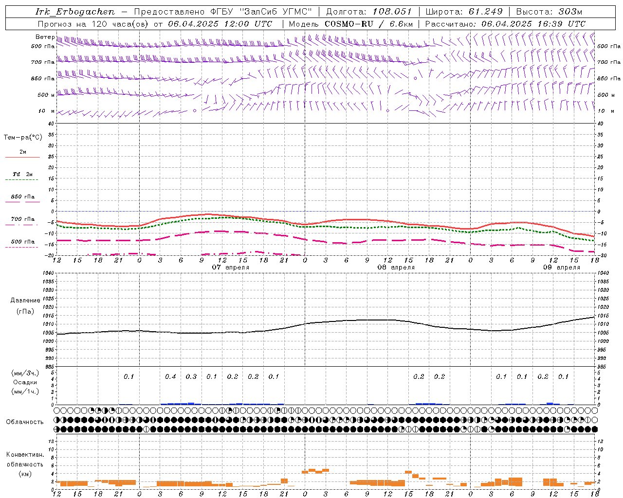Select the calculation time 06.04.2025 16:39 UTC
623x498 pixels.
click(x=533, y=24)
